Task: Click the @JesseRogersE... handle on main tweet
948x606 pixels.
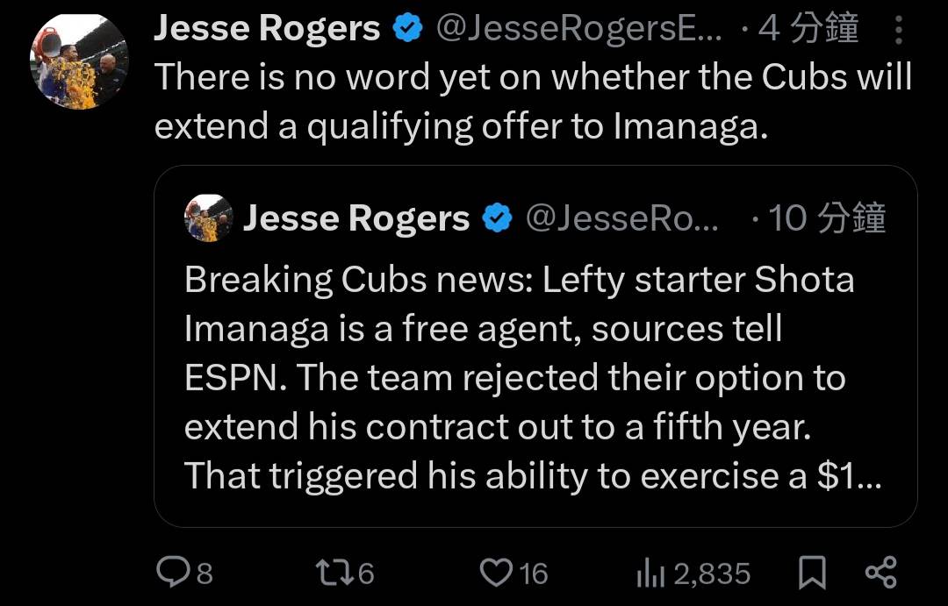Action: pyautogui.click(x=579, y=29)
